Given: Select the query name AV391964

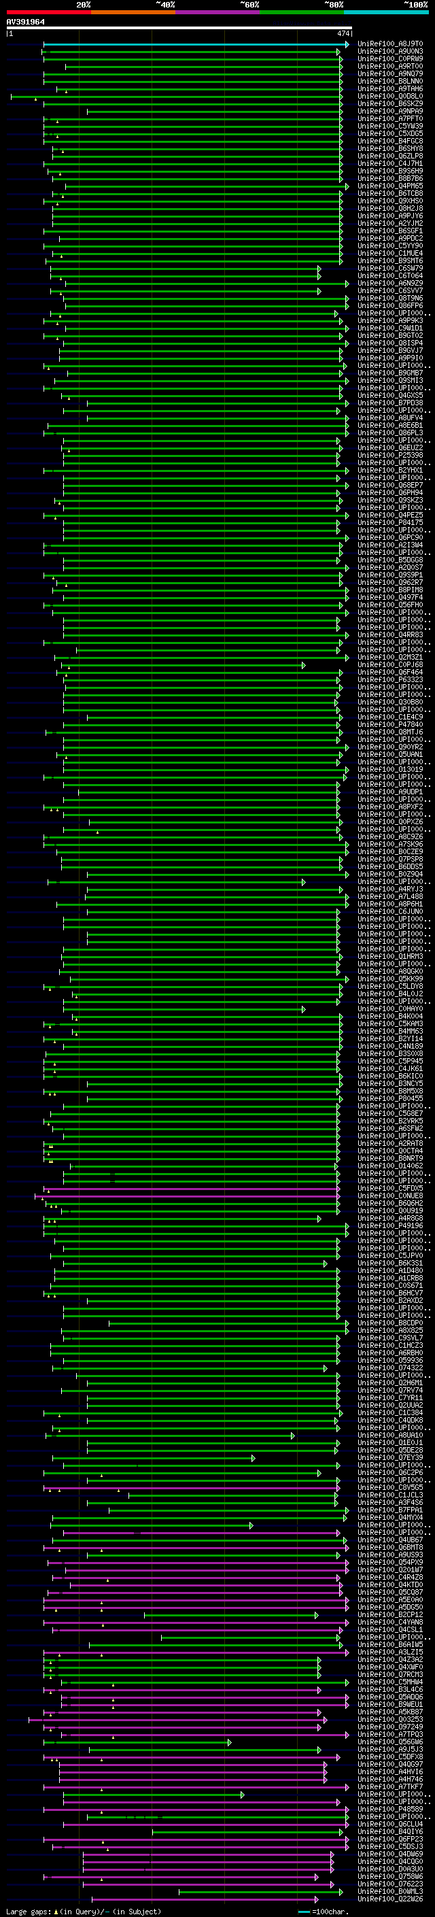Looking at the screenshot, I should 25,22.
